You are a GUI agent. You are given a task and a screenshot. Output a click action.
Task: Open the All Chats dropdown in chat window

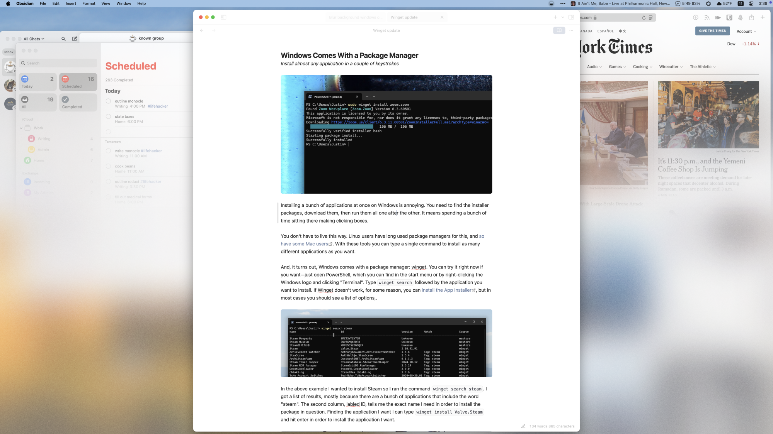(34, 39)
